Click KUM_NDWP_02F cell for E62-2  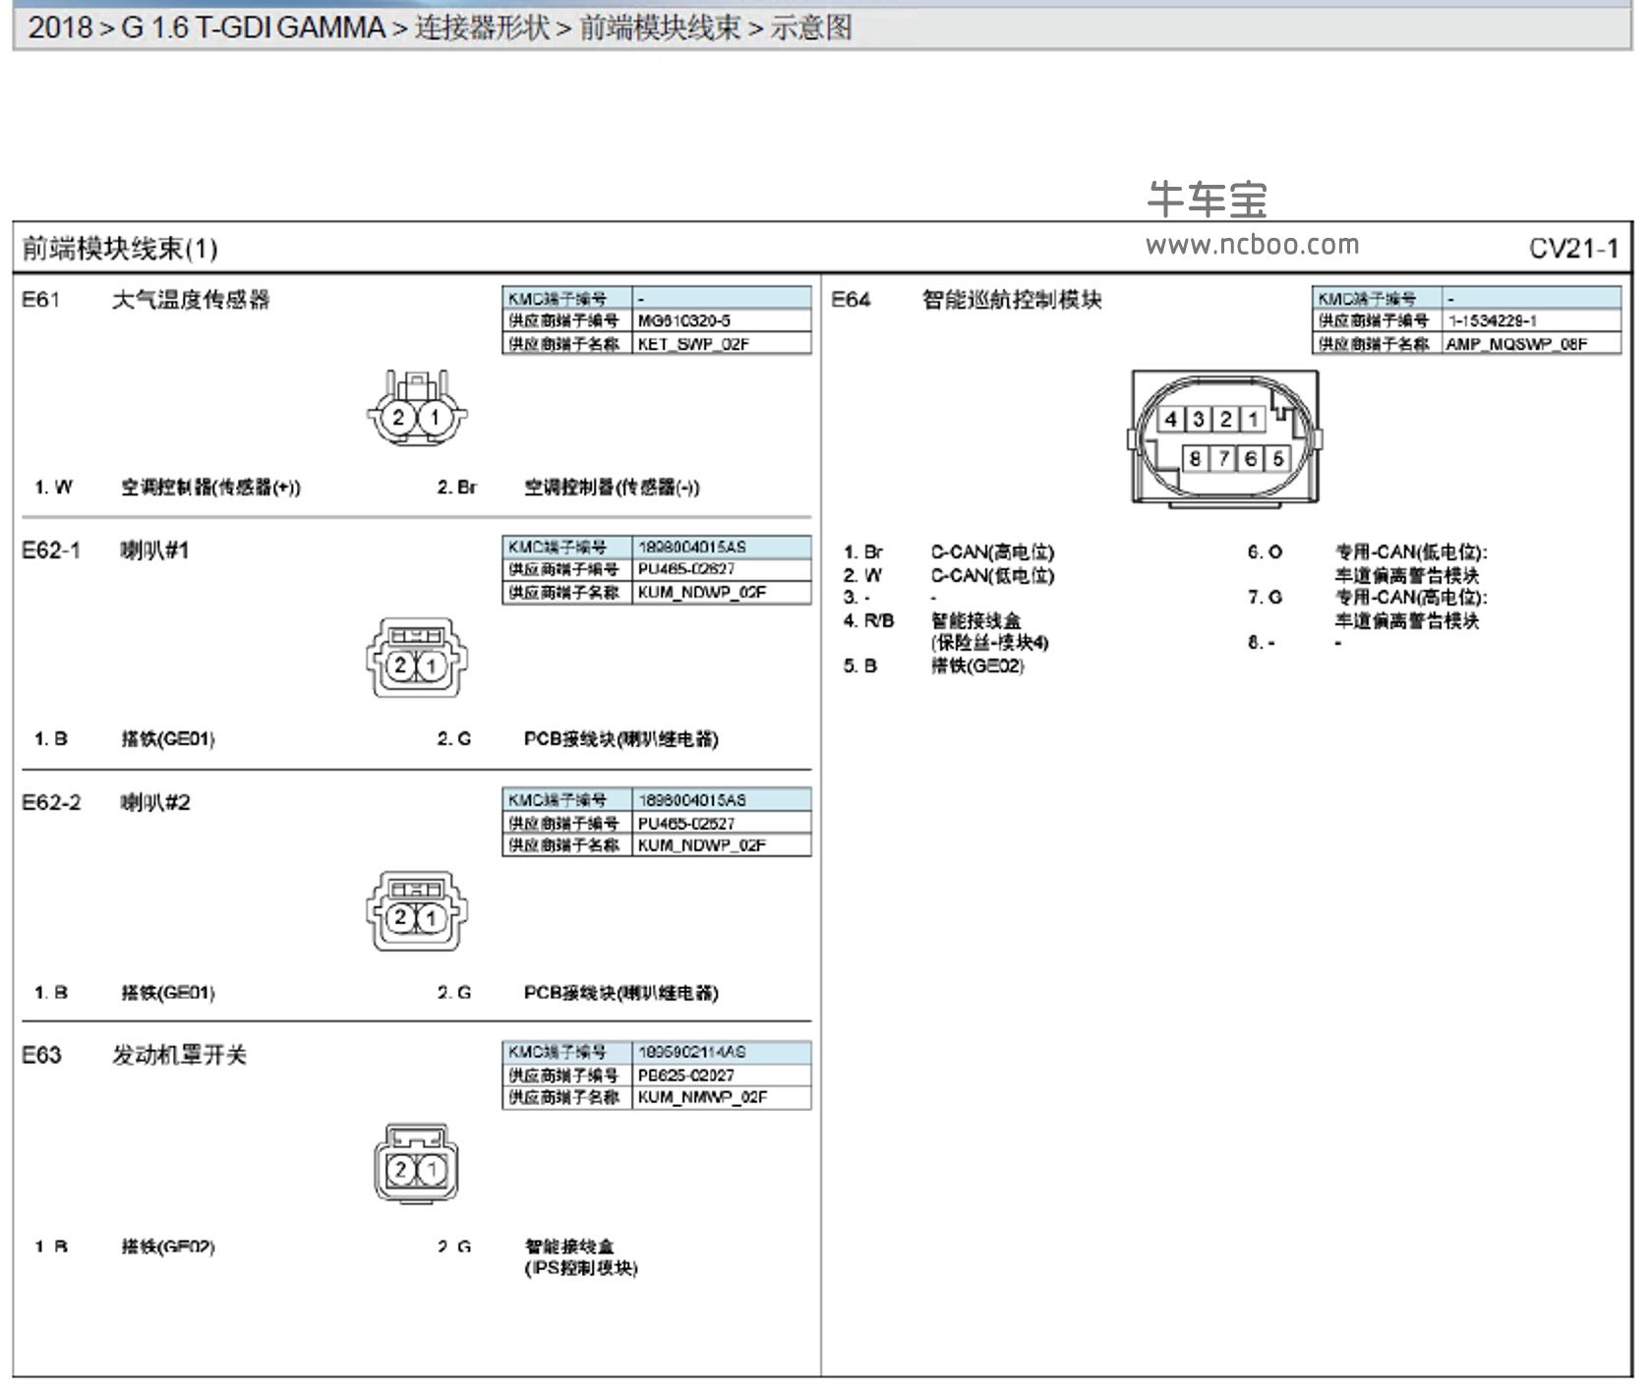tap(722, 844)
